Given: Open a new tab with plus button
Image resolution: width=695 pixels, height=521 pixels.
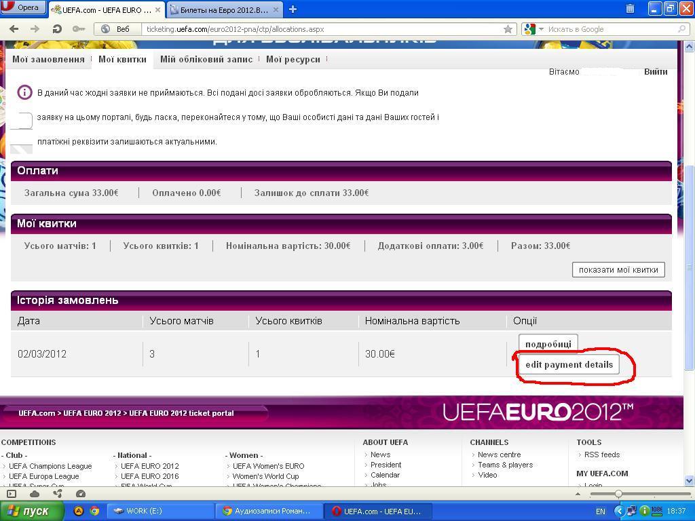Looking at the screenshot, I should click(293, 9).
